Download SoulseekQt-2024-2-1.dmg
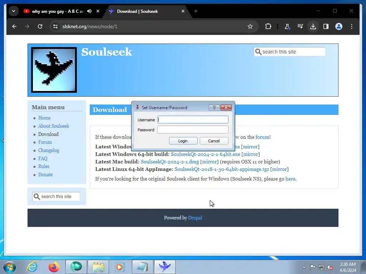This screenshot has height=274, width=366. tap(170, 162)
